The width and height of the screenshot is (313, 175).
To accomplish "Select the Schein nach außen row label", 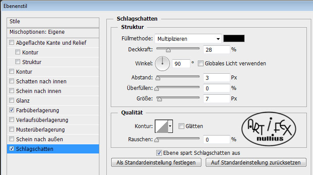I will click(x=39, y=139).
